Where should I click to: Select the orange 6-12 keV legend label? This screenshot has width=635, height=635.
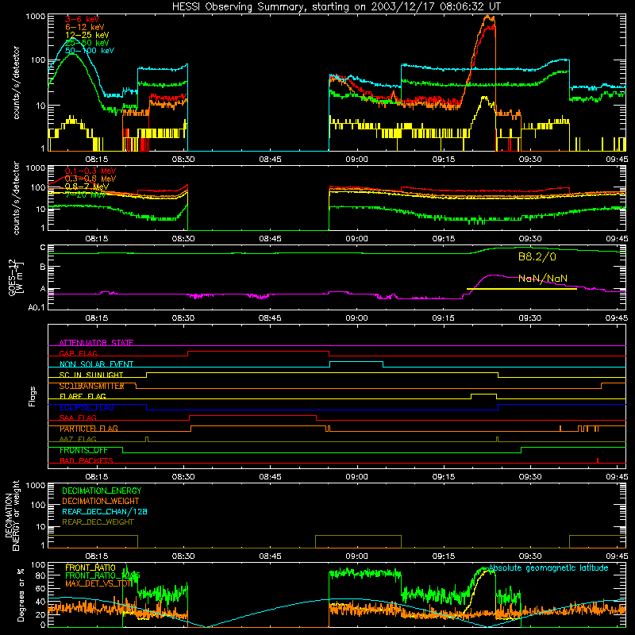tap(85, 27)
